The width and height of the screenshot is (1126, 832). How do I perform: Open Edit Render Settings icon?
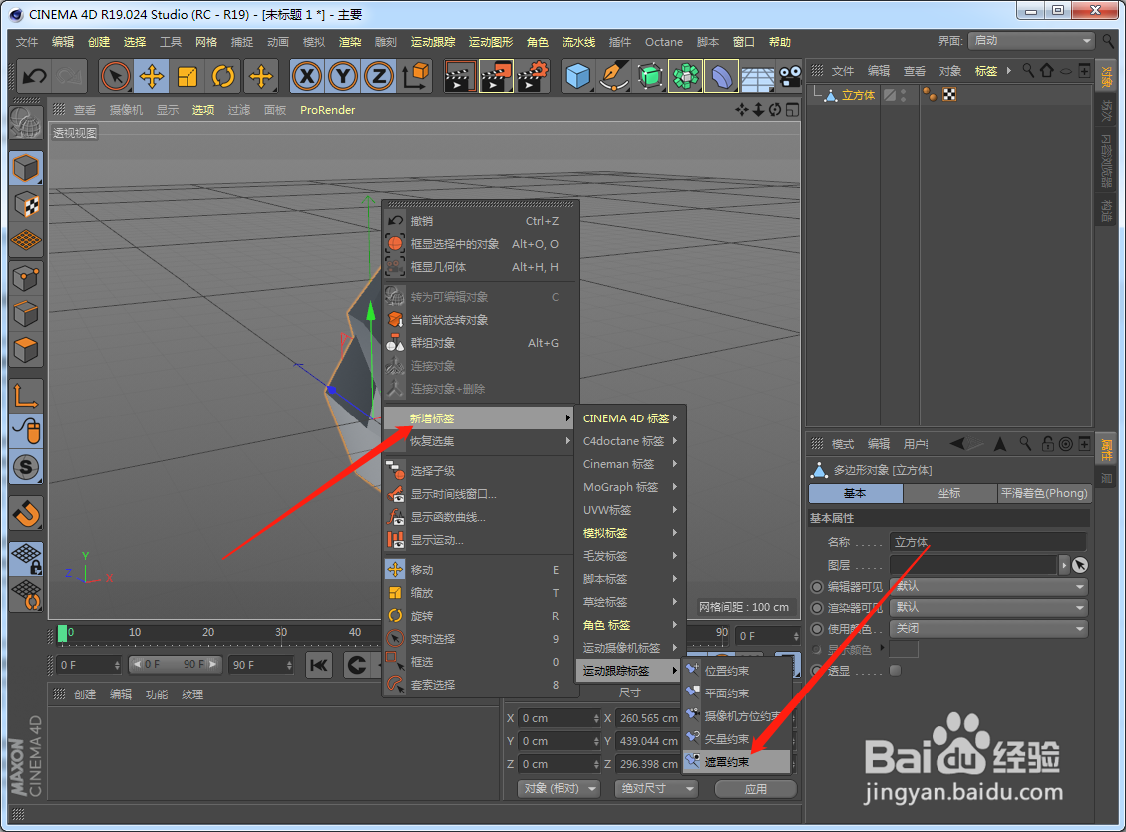coord(533,76)
